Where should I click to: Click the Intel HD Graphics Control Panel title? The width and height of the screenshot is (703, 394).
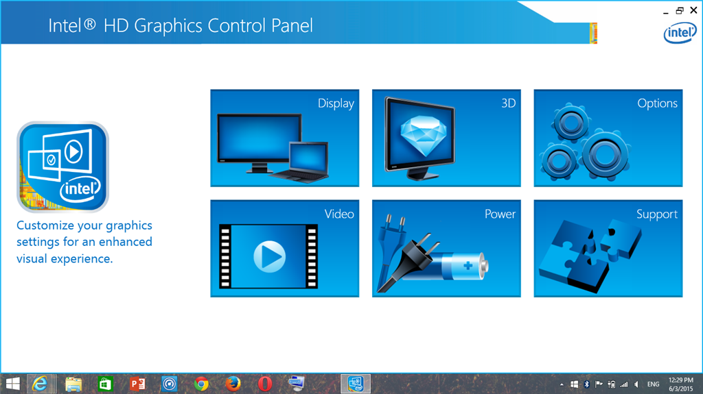tap(181, 25)
